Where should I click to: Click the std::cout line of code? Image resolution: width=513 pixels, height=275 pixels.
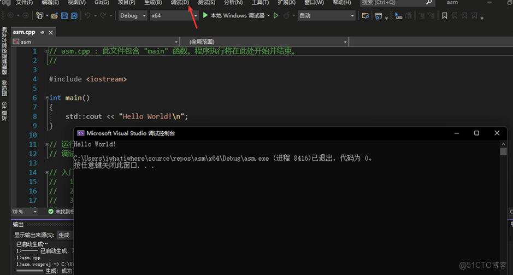pos(127,116)
